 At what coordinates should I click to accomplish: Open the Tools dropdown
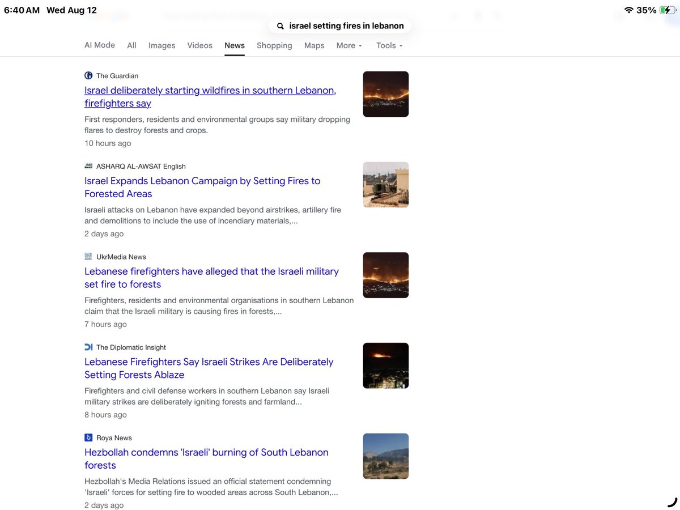389,45
